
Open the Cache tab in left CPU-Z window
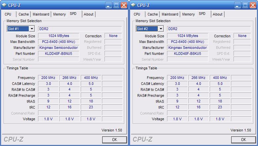point(23,14)
